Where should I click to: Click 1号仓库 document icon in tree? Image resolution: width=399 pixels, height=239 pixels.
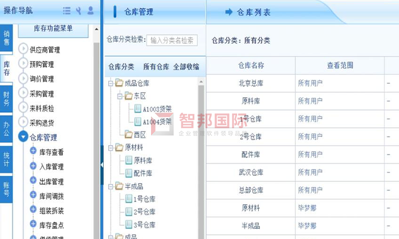pos(129,199)
